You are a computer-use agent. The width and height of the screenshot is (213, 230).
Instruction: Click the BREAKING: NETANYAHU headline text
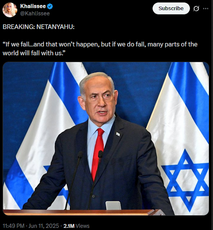point(38,27)
